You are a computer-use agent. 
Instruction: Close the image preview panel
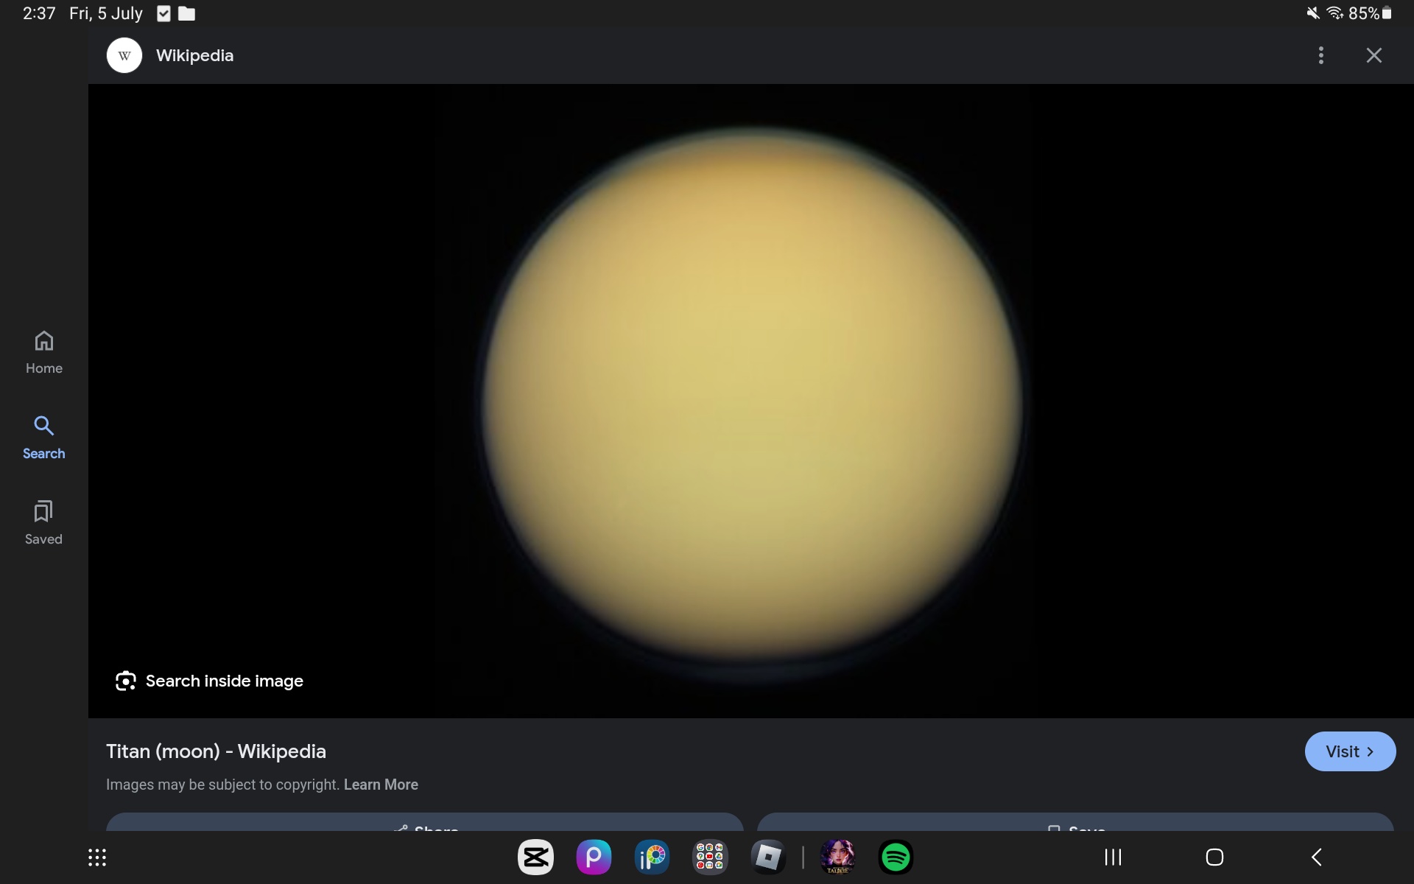pos(1373,55)
